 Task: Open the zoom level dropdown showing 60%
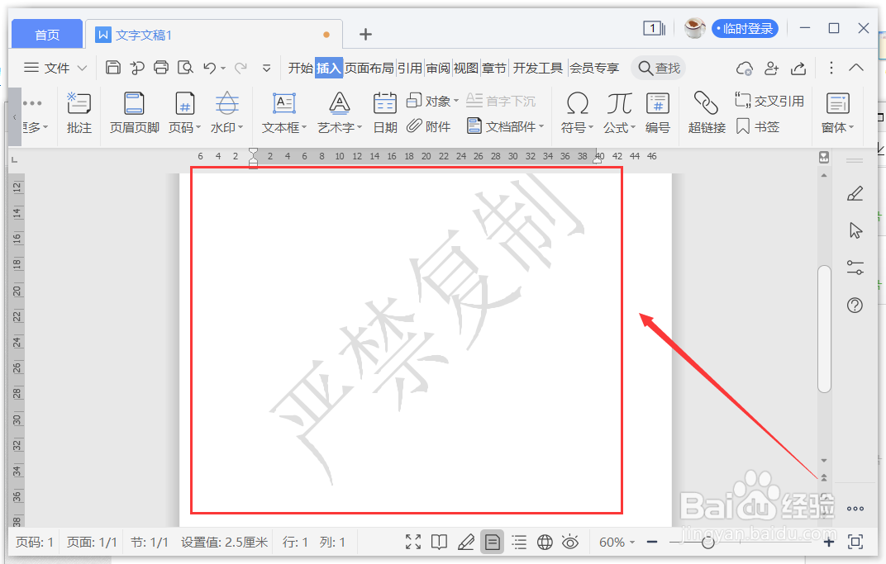[616, 543]
